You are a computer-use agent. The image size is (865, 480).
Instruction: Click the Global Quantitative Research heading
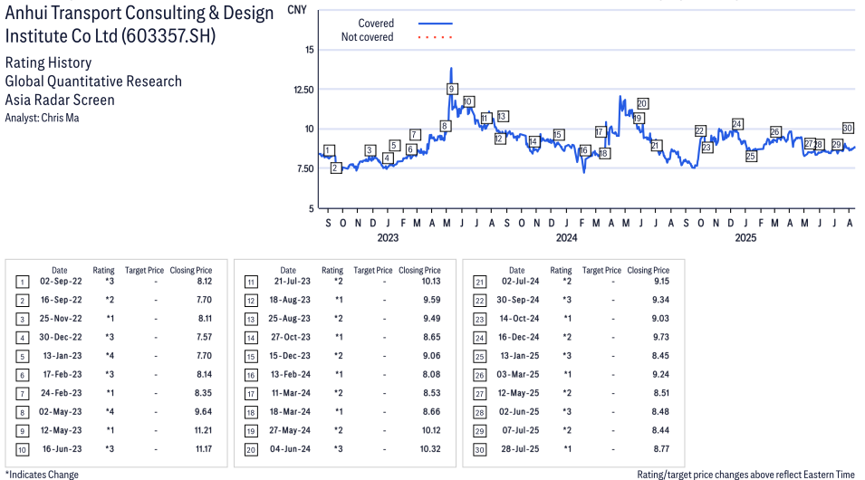(93, 82)
